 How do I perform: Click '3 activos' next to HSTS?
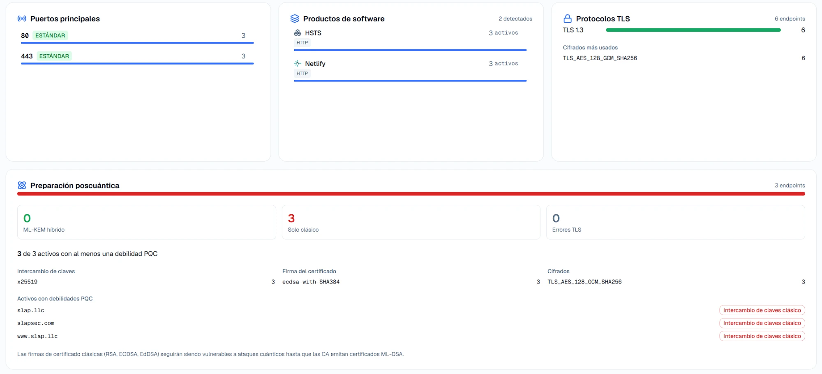click(x=503, y=33)
